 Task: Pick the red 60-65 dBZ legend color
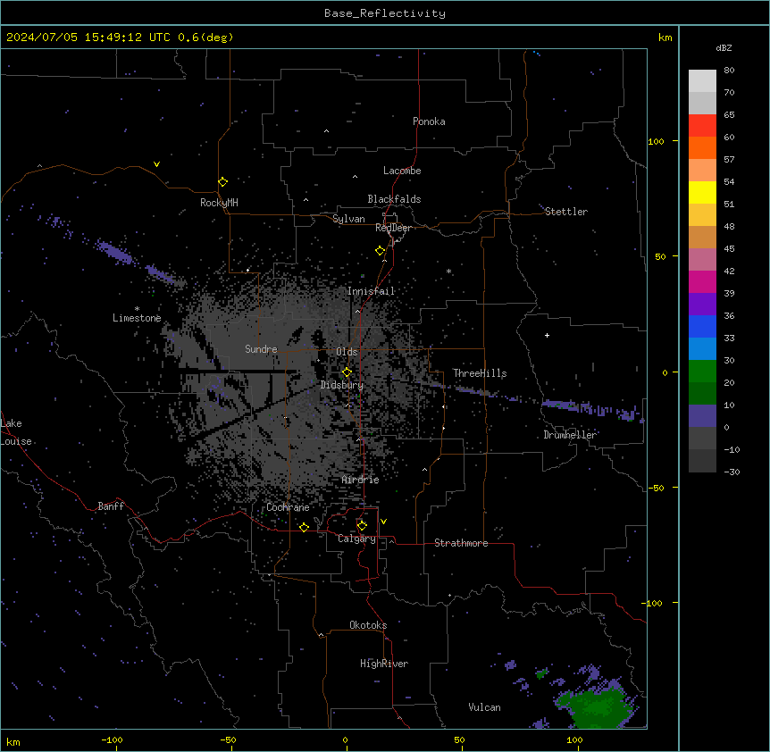click(x=702, y=126)
